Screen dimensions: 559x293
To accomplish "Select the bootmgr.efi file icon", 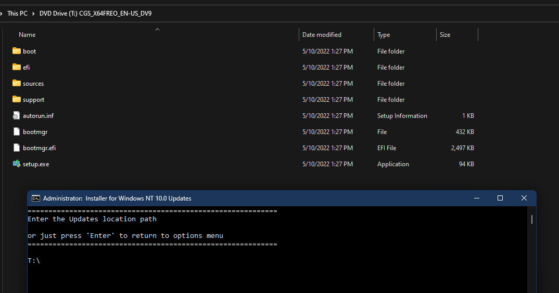I will [x=17, y=148].
